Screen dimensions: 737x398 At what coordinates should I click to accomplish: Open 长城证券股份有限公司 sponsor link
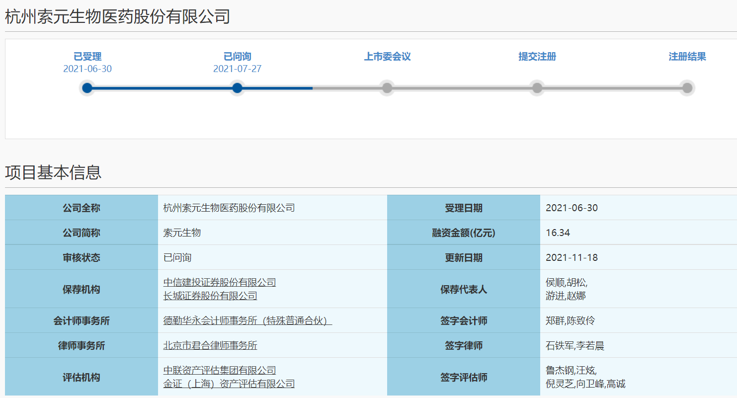pyautogui.click(x=210, y=296)
